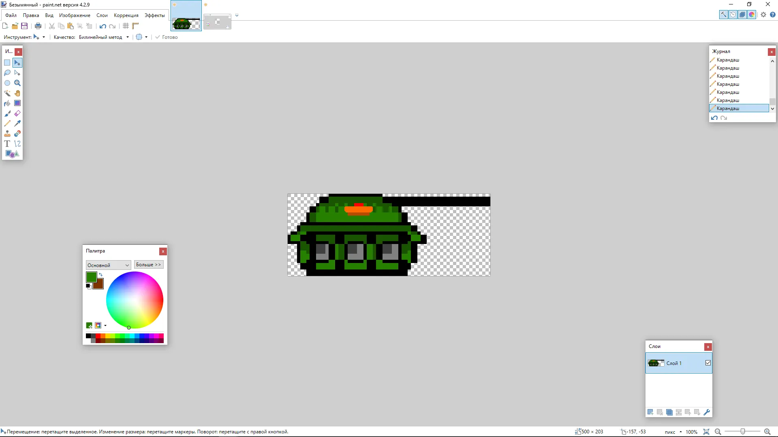Click the green primary color swatch
The width and height of the screenshot is (778, 437).
[91, 277]
